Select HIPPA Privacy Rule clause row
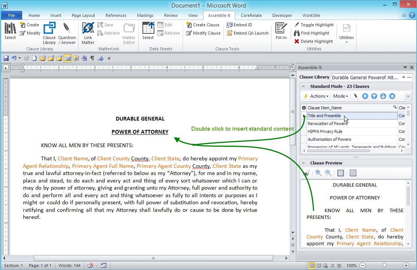The height and width of the screenshot is (270, 417). pos(352,131)
